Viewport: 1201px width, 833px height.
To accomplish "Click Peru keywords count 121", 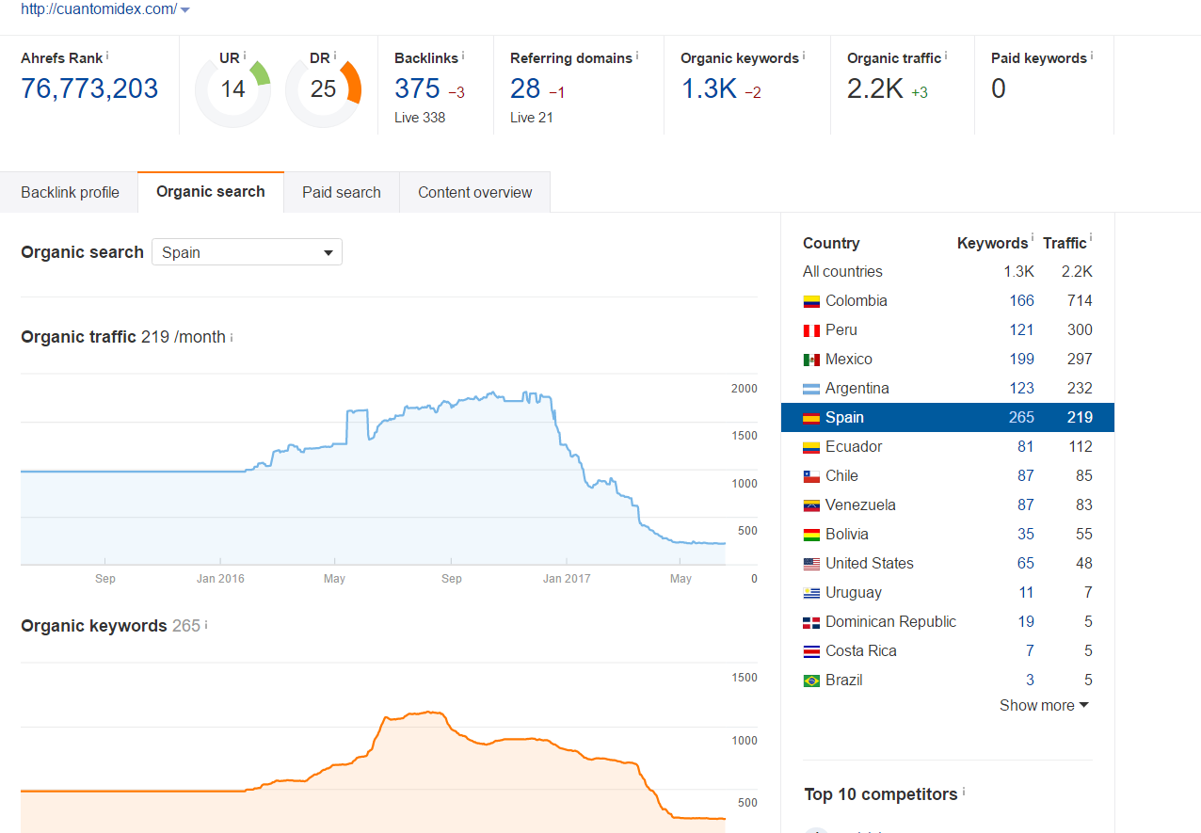I will tap(1021, 330).
